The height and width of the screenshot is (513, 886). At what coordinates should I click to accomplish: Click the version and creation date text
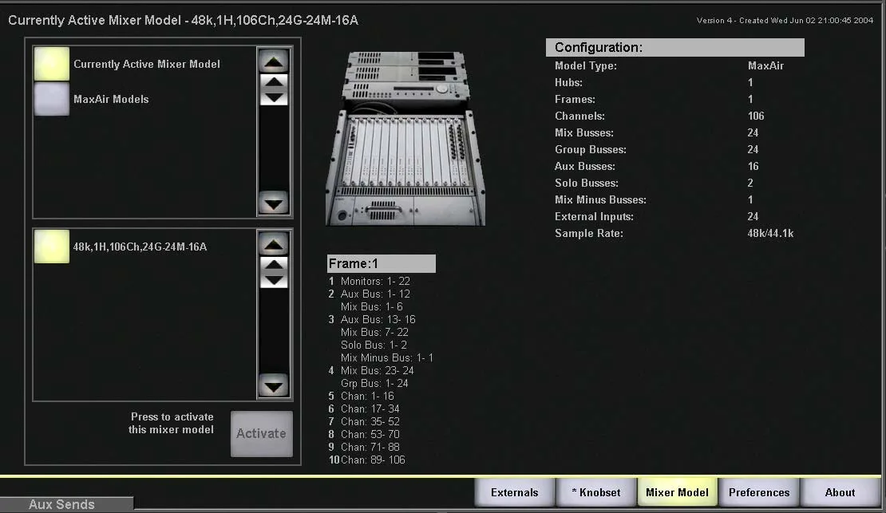pyautogui.click(x=785, y=20)
